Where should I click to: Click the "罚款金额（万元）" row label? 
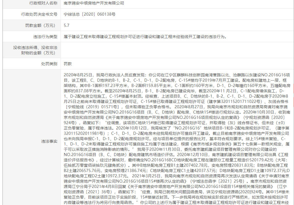tap(41, 25)
